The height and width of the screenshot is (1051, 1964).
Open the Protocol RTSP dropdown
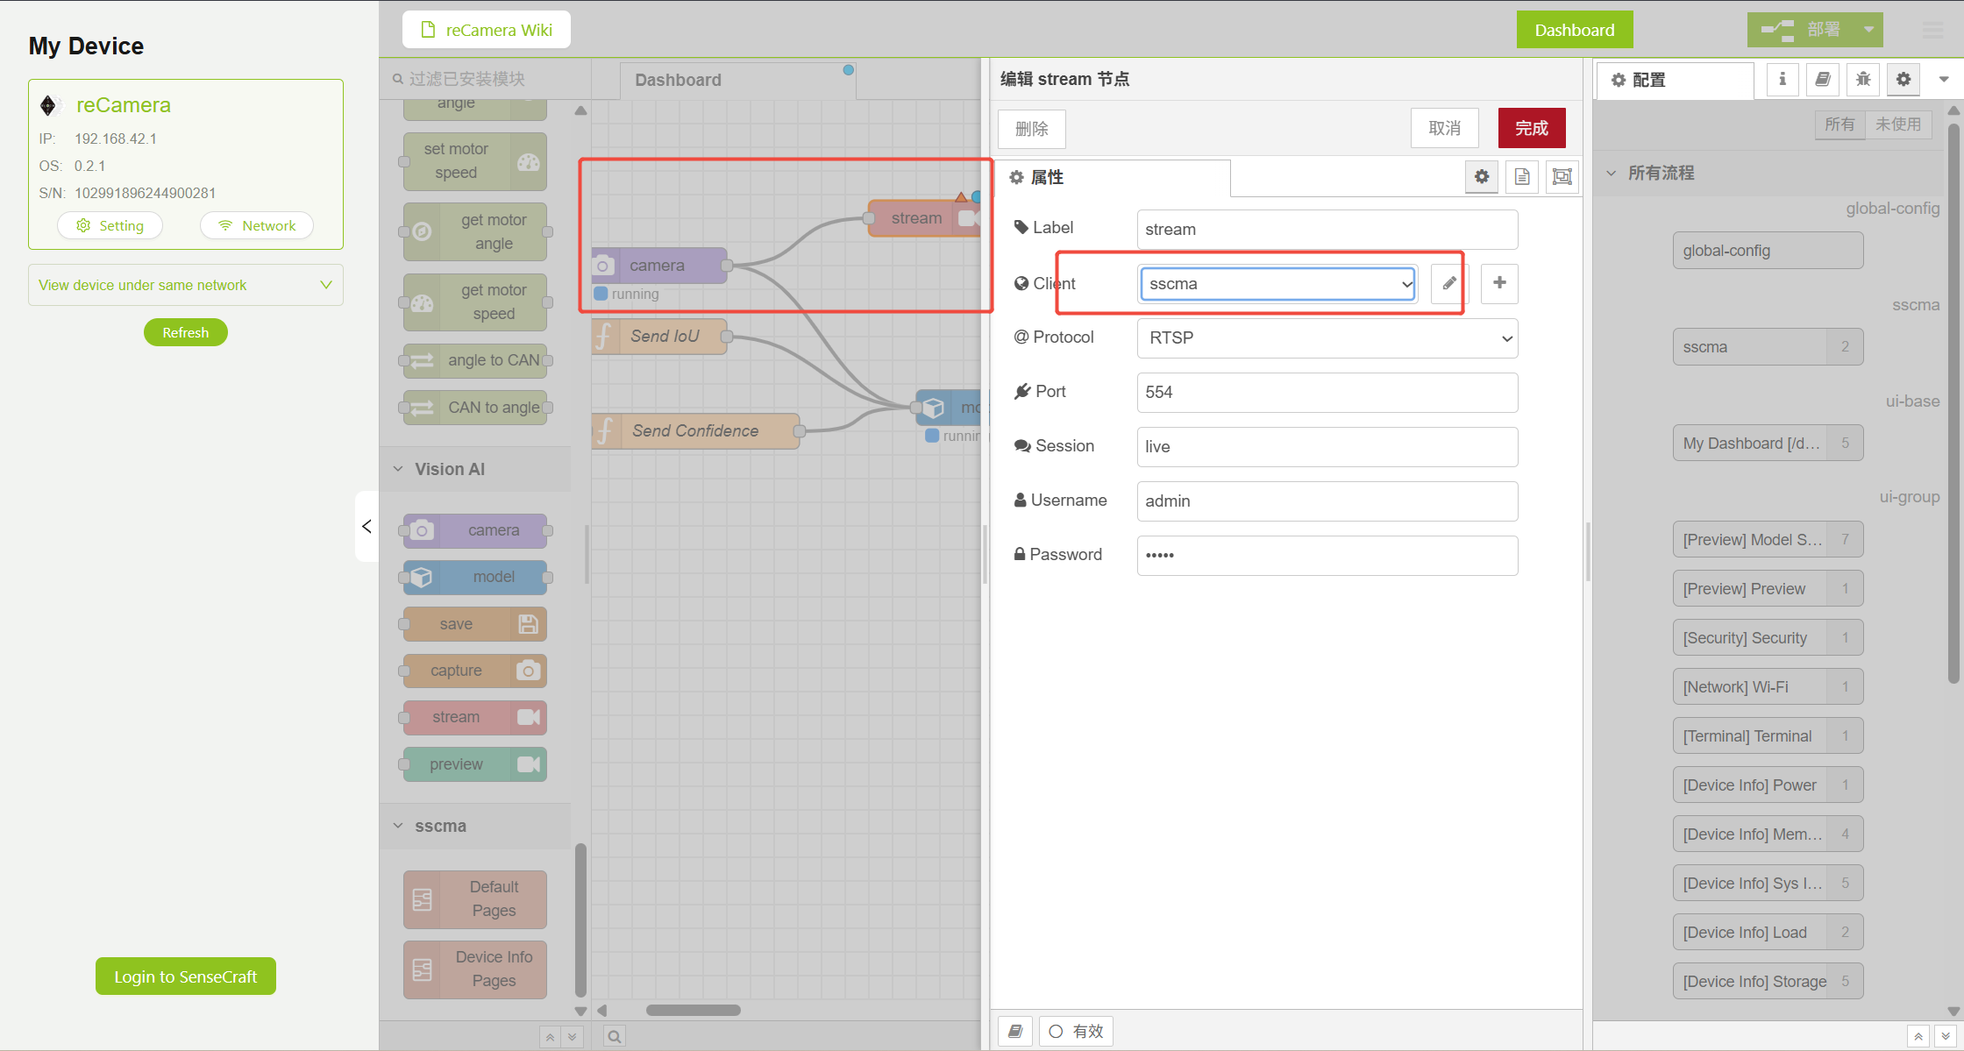coord(1327,338)
